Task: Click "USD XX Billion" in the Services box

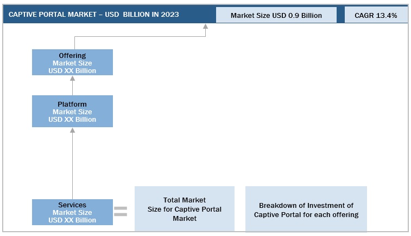Action: pyautogui.click(x=72, y=220)
